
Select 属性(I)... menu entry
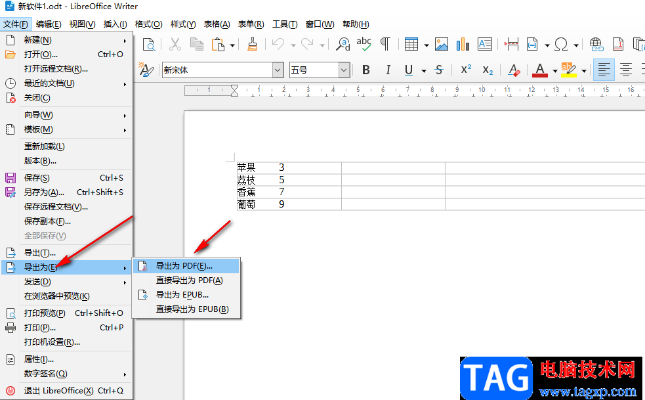point(67,360)
